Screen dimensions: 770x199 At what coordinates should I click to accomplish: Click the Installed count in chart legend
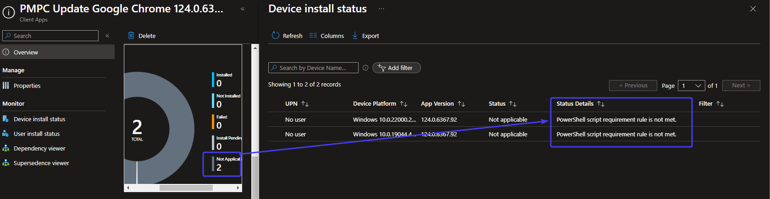[x=219, y=83]
